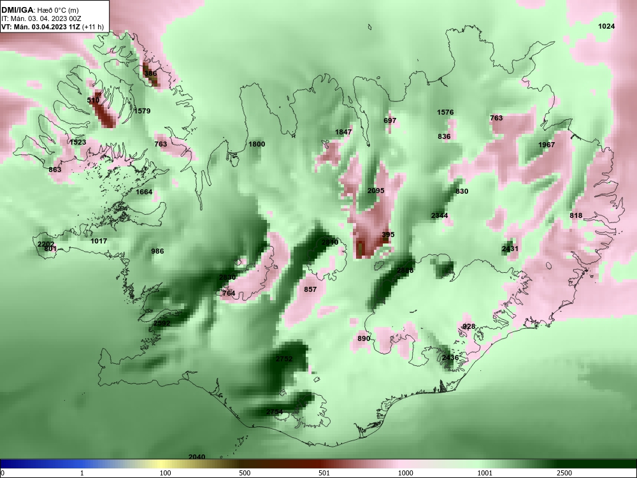
Task: Click the 2830 height label
Action: [227, 278]
